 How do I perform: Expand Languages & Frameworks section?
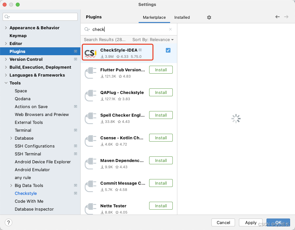(6, 75)
